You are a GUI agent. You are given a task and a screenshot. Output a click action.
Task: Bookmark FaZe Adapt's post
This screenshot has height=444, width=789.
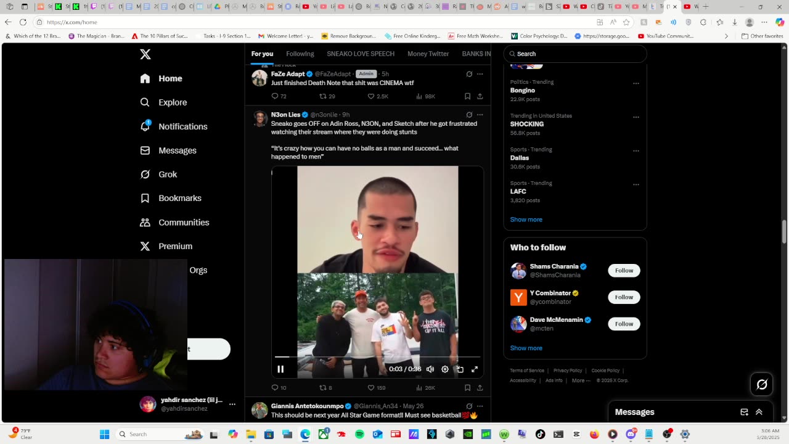[x=467, y=96]
